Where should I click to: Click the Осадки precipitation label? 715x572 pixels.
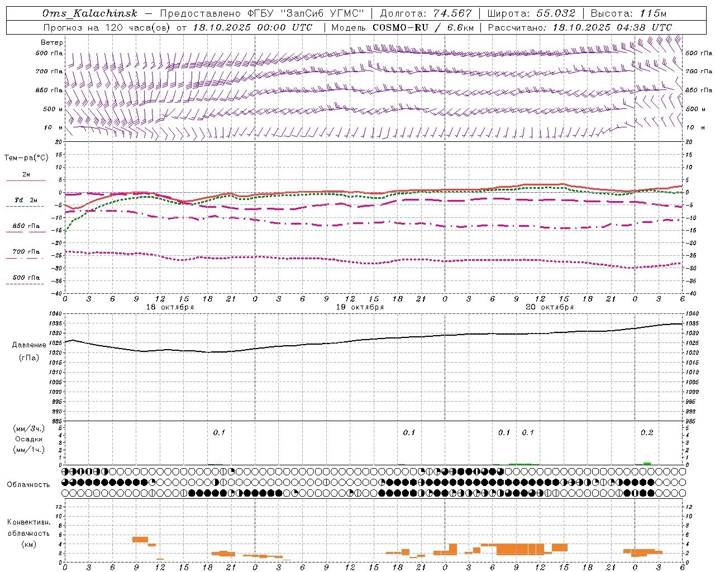(28, 439)
